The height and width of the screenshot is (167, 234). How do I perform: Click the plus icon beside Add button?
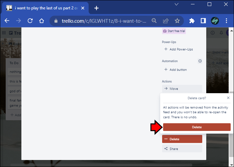[166, 69]
